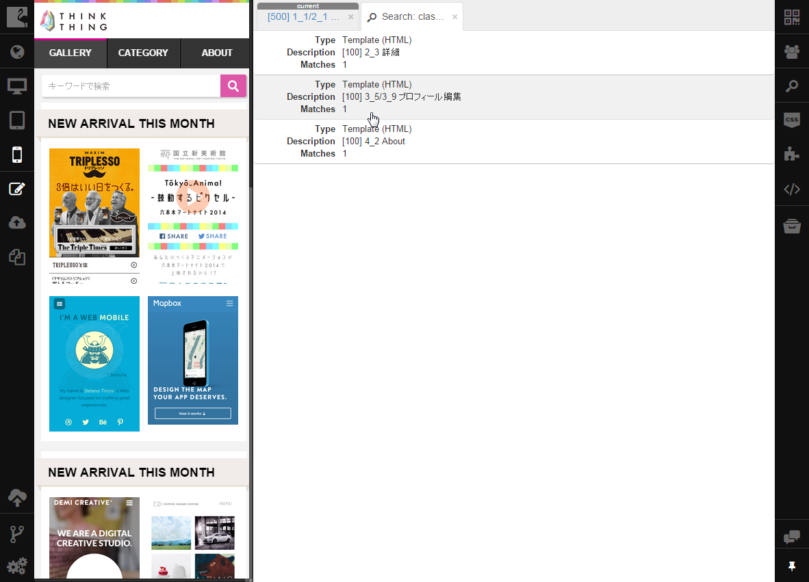Open search result 3_5/3_9 プロフィール編集

(x=514, y=97)
